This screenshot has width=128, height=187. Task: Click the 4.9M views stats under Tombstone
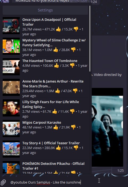tap(55, 68)
